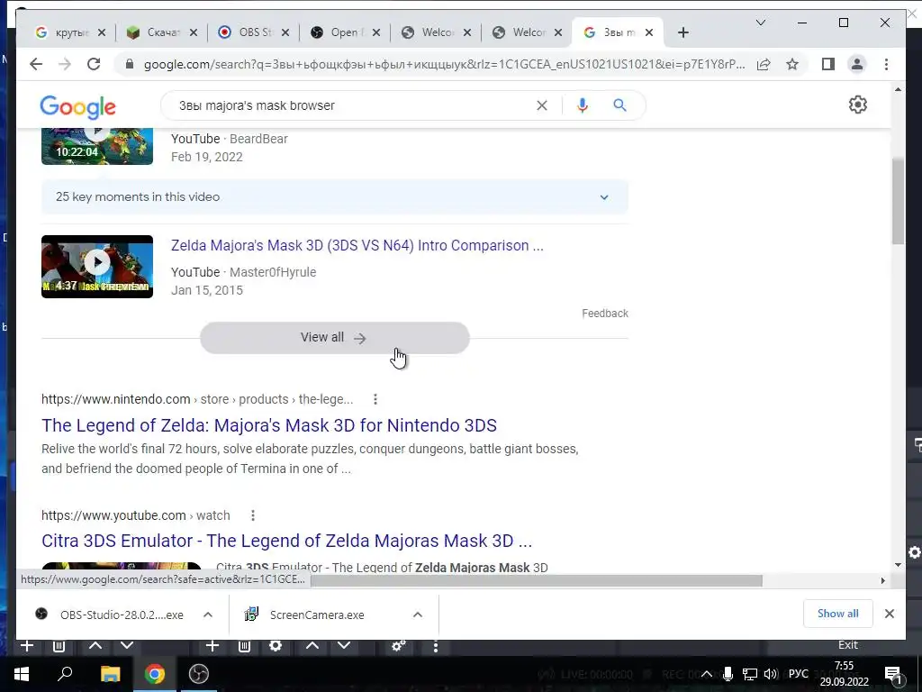Screen dimensions: 922x692
Task: Open Chrome's three-dot main menu
Action: click(x=886, y=64)
